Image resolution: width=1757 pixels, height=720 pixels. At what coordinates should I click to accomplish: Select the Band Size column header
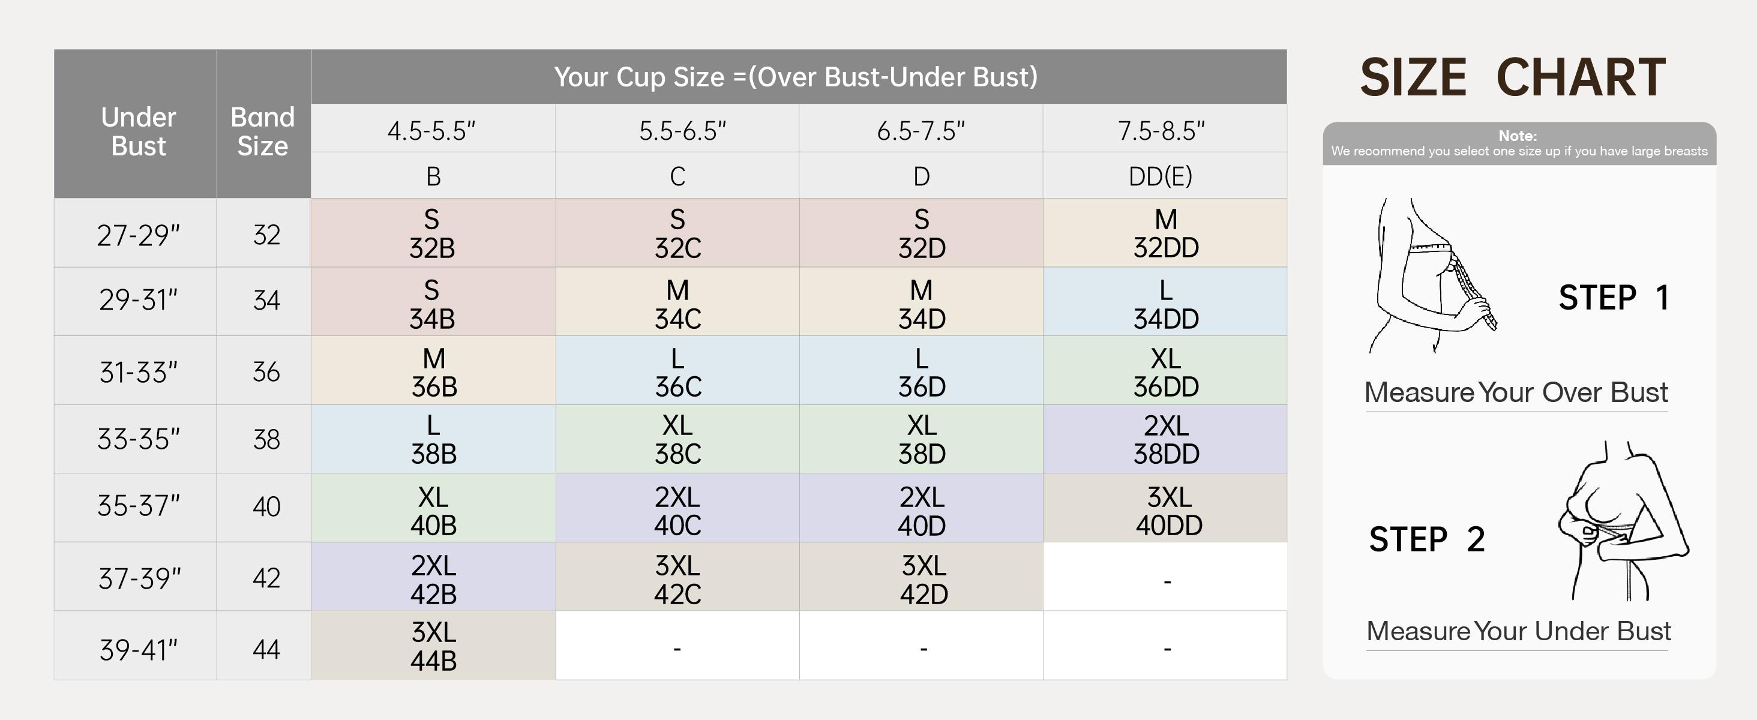(263, 131)
